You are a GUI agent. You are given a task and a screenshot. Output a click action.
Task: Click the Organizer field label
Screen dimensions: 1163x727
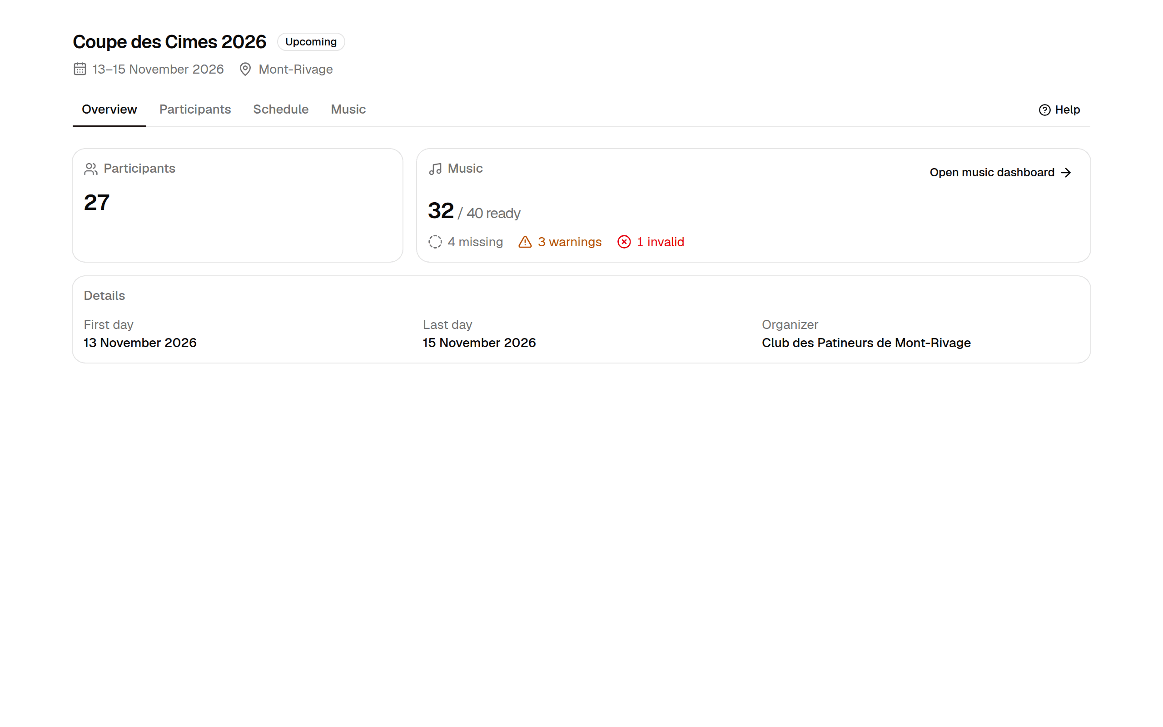(x=790, y=324)
